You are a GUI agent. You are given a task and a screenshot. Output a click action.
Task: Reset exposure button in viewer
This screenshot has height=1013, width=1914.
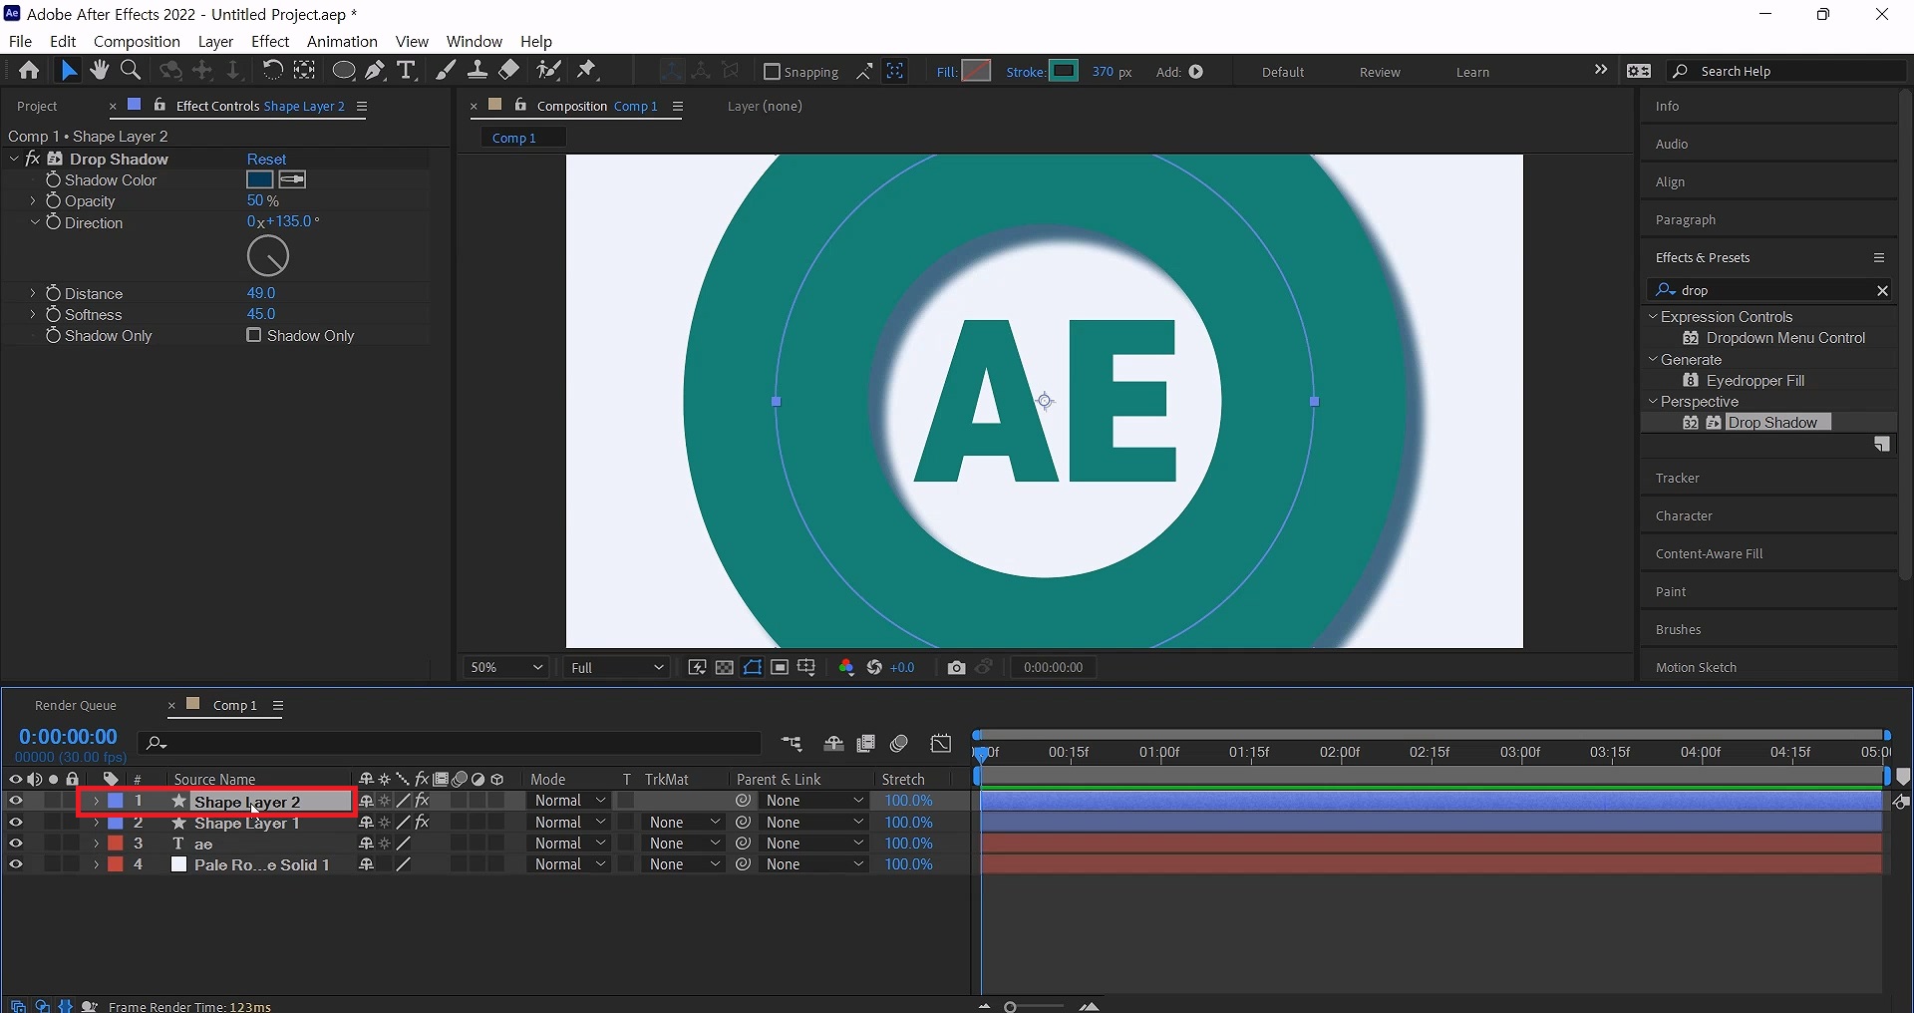point(874,667)
